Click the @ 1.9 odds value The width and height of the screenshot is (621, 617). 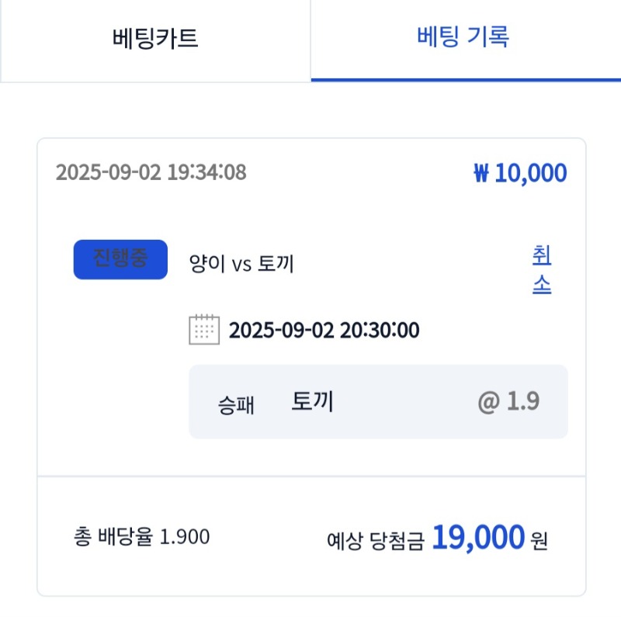pos(508,401)
